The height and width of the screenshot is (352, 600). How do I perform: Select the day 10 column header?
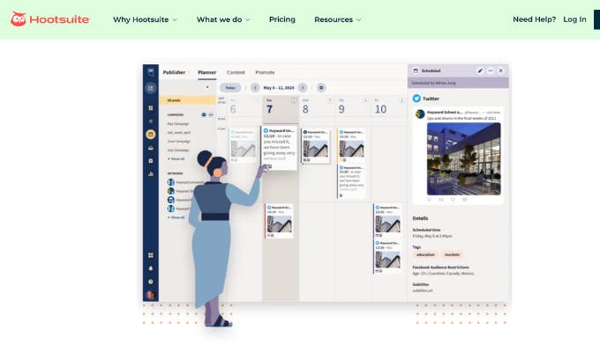pos(388,106)
